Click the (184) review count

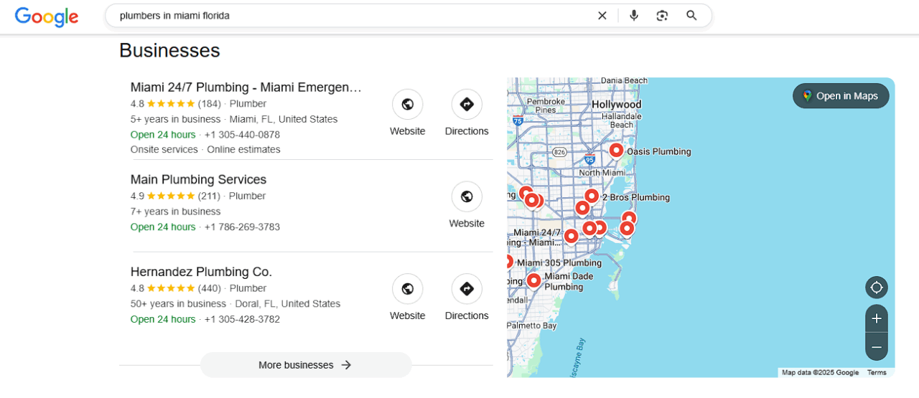tap(209, 104)
